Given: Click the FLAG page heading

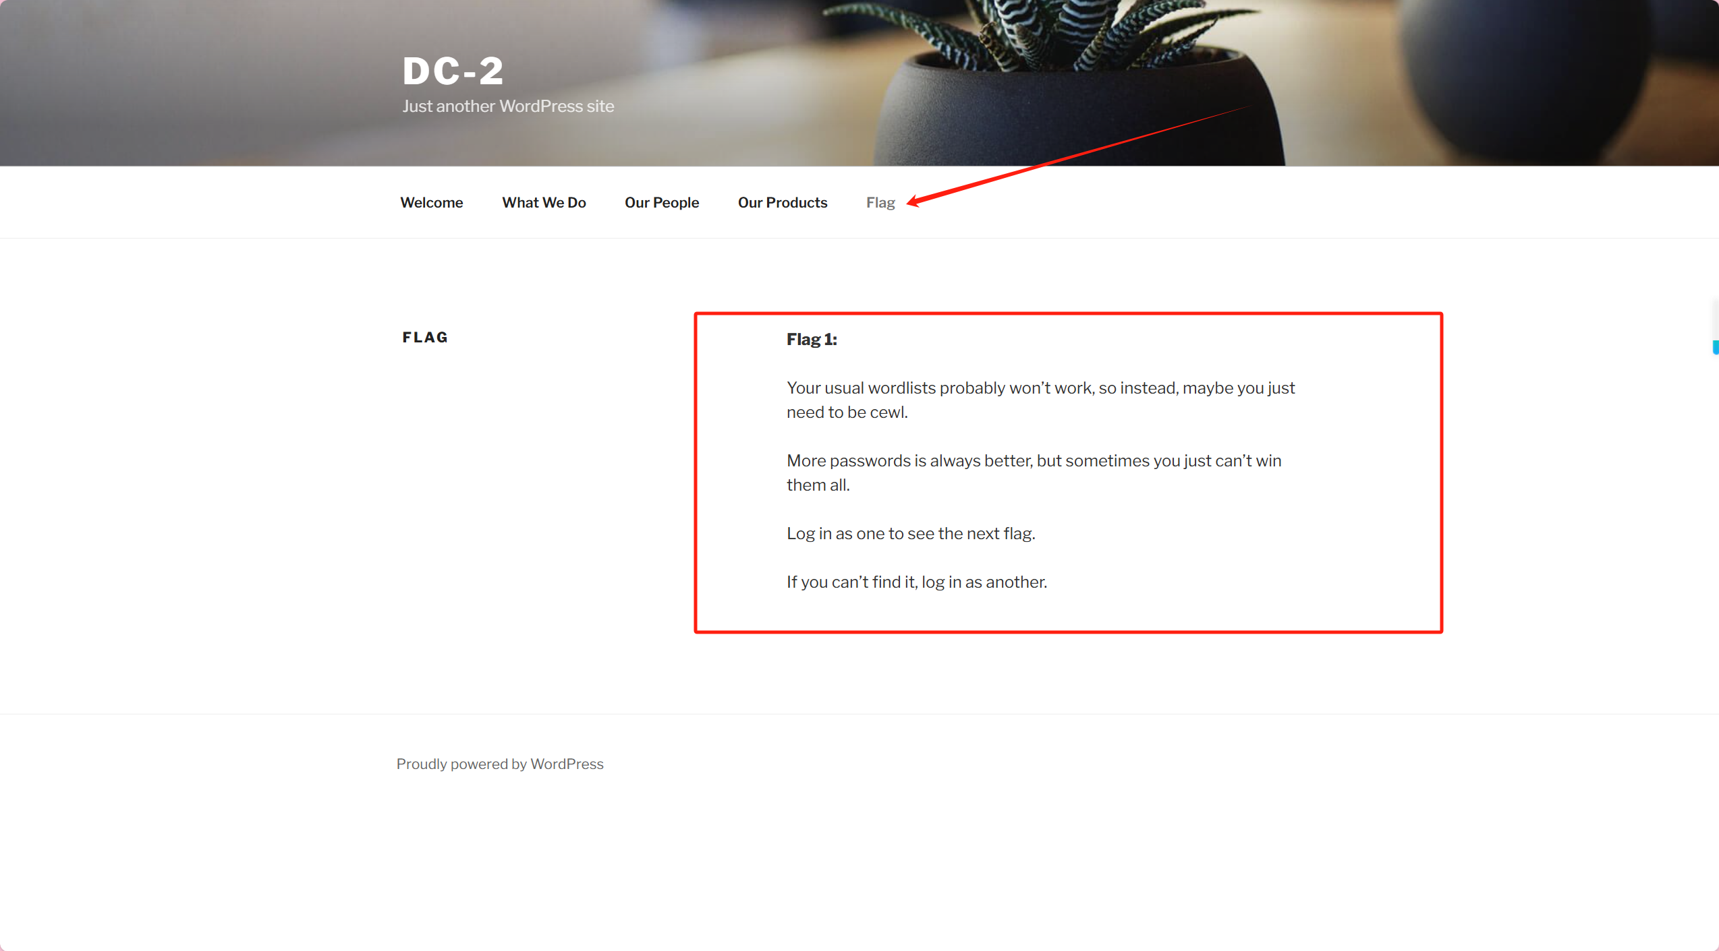Looking at the screenshot, I should point(425,337).
